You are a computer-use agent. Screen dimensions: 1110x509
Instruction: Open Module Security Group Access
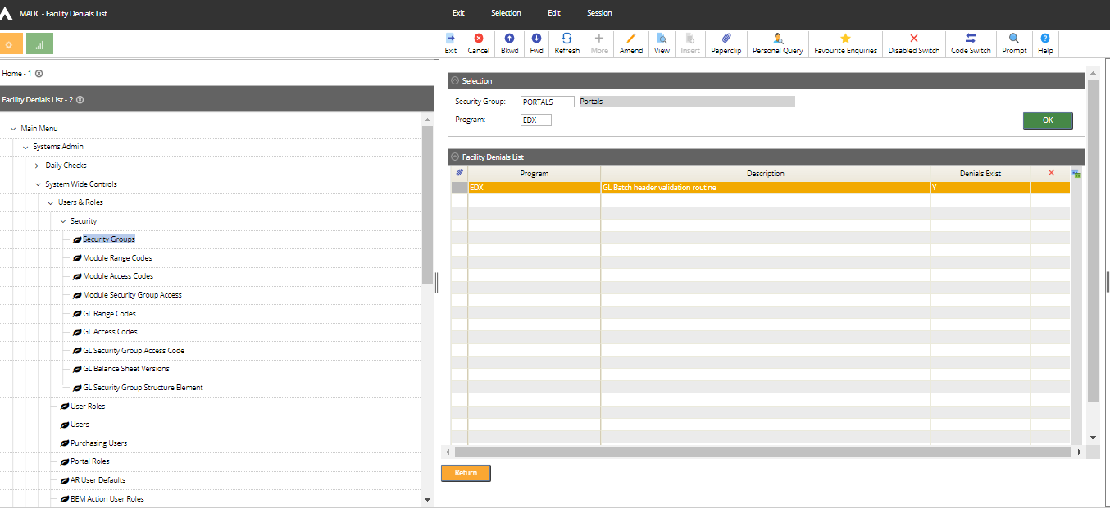click(132, 295)
